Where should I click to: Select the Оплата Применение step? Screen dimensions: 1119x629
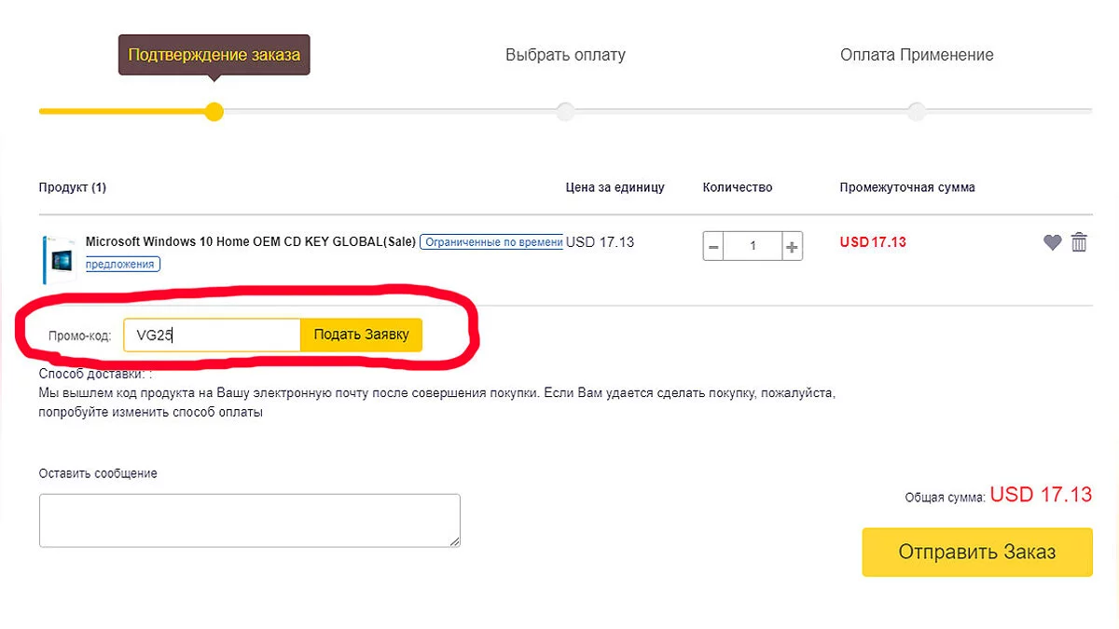tap(917, 55)
